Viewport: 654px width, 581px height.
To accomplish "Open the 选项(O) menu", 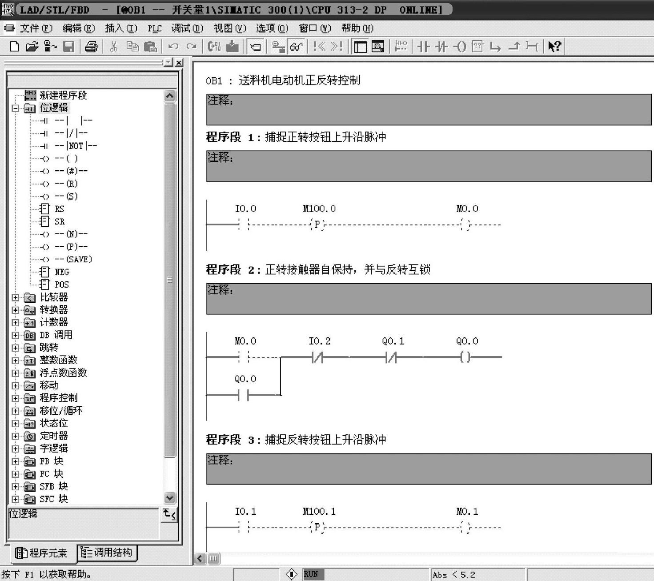I will click(272, 28).
